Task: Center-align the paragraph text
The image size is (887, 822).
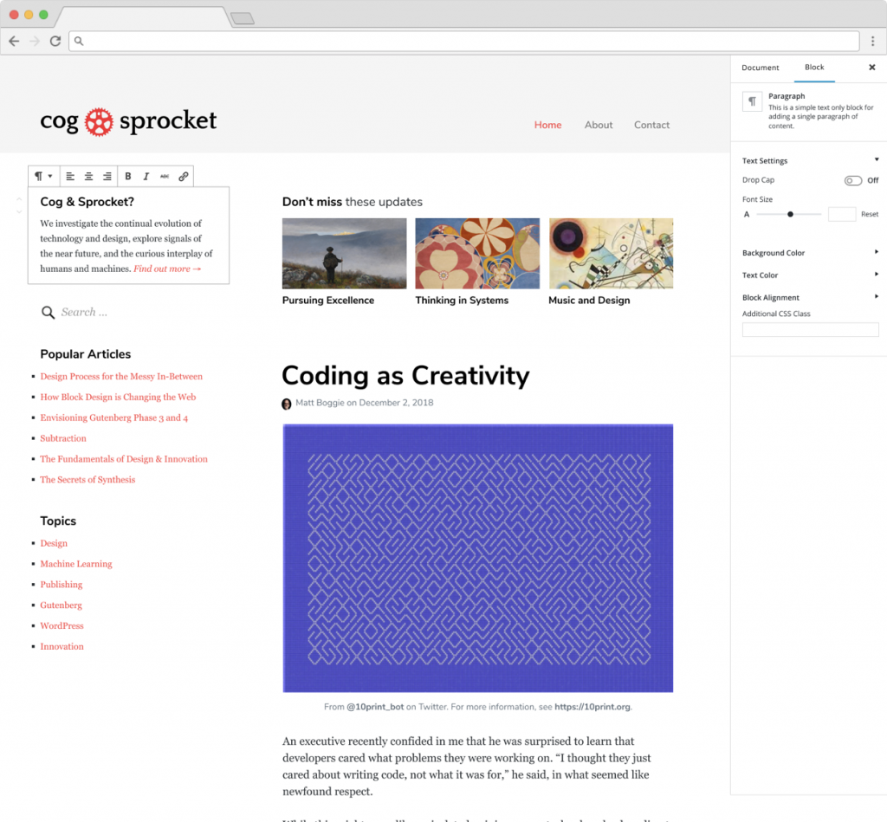Action: [88, 177]
